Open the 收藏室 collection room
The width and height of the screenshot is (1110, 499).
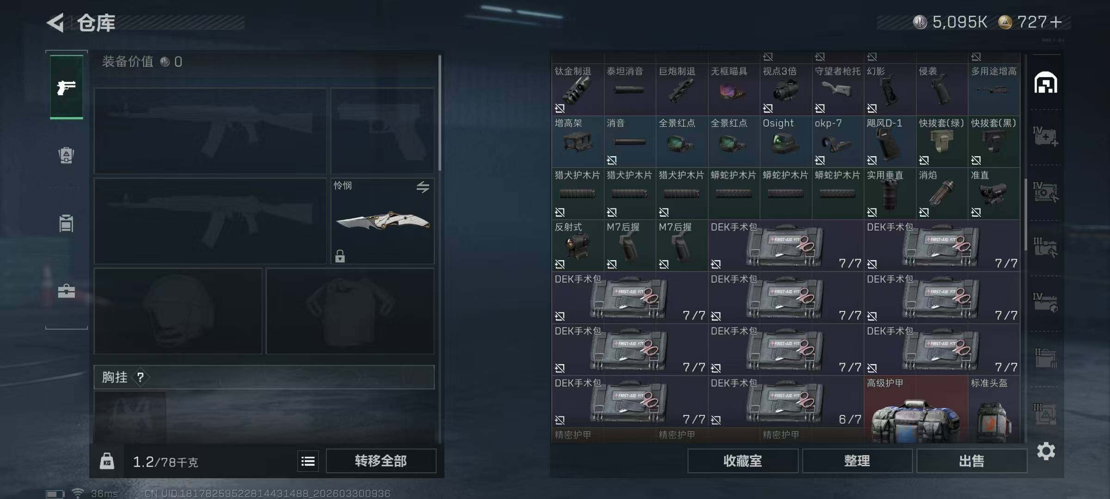[x=743, y=461]
